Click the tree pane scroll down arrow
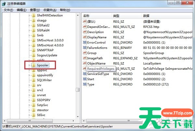The width and height of the screenshot is (195, 131). click(78, 117)
